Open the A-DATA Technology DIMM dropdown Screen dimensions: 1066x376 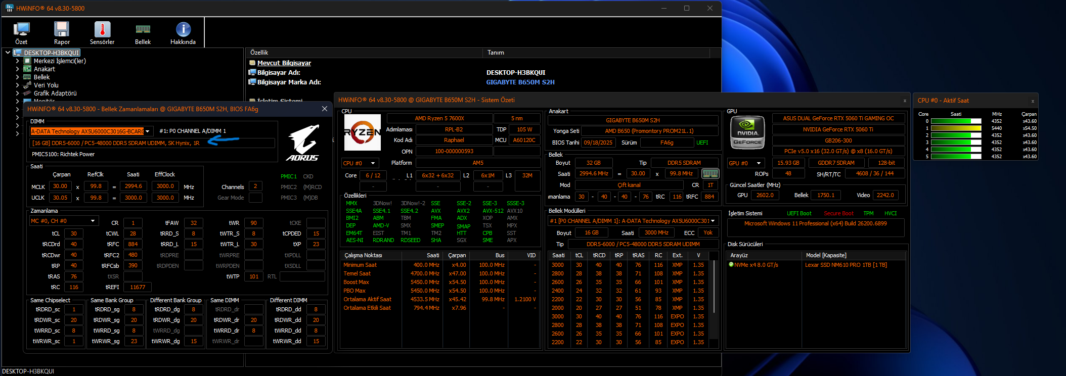click(x=148, y=131)
